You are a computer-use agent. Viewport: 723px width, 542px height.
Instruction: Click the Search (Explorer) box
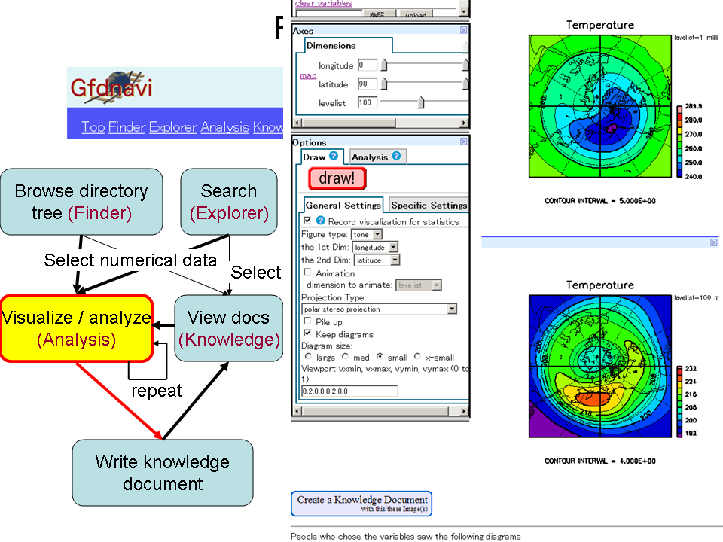coord(229,202)
